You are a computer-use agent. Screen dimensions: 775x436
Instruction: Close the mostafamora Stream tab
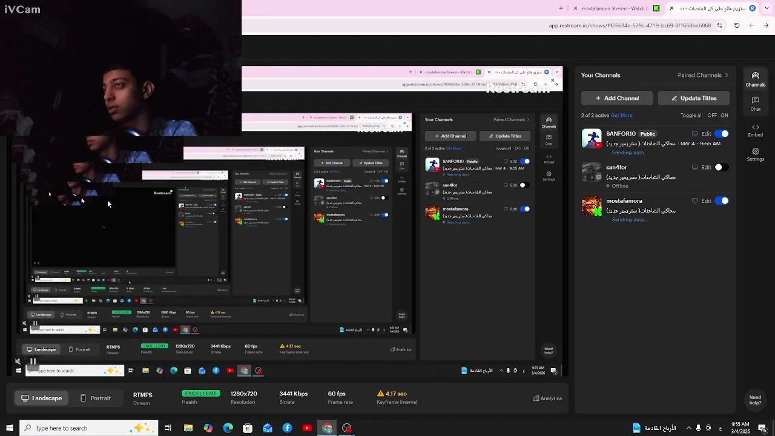(x=575, y=8)
